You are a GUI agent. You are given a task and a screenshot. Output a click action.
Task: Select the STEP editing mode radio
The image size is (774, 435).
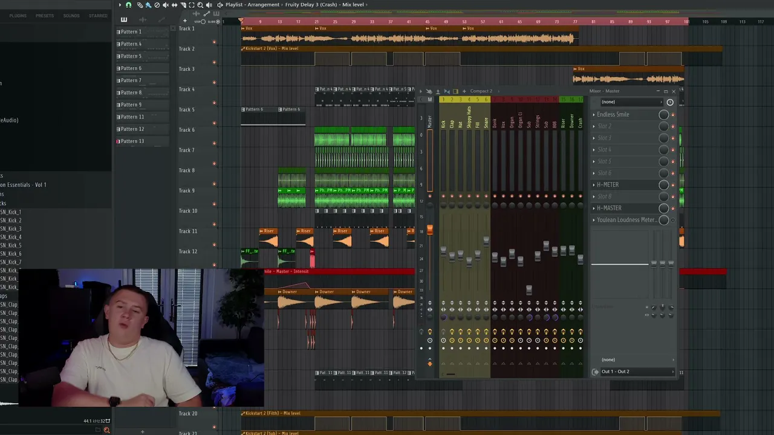pos(203,22)
